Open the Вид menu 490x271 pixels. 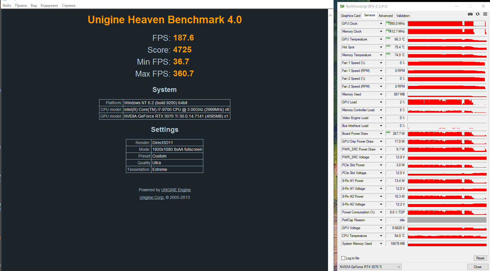click(x=34, y=6)
